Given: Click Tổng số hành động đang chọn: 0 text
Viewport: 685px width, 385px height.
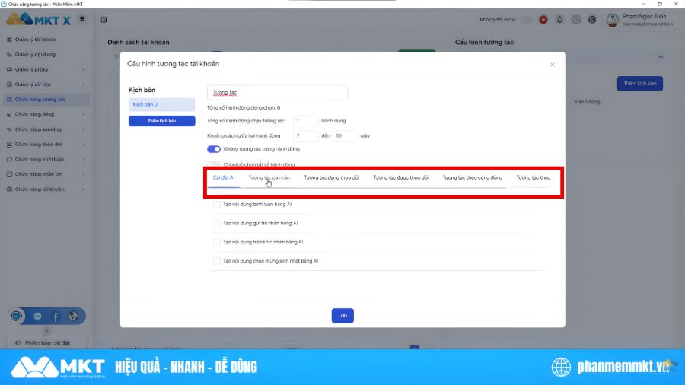Looking at the screenshot, I should point(244,108).
